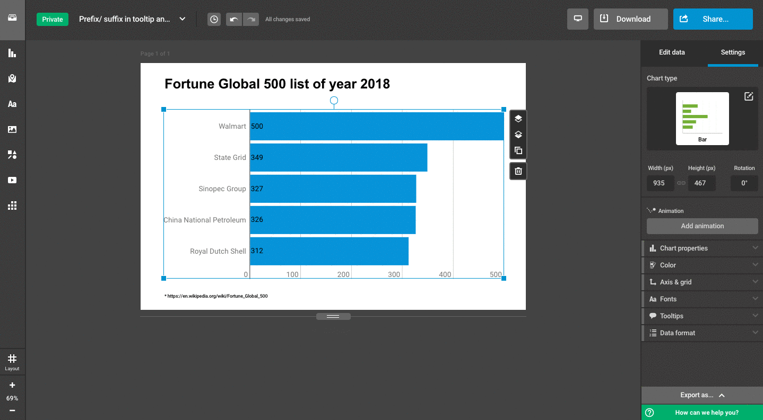
Task: Open the Integrations grid icon in sidebar
Action: (12, 205)
